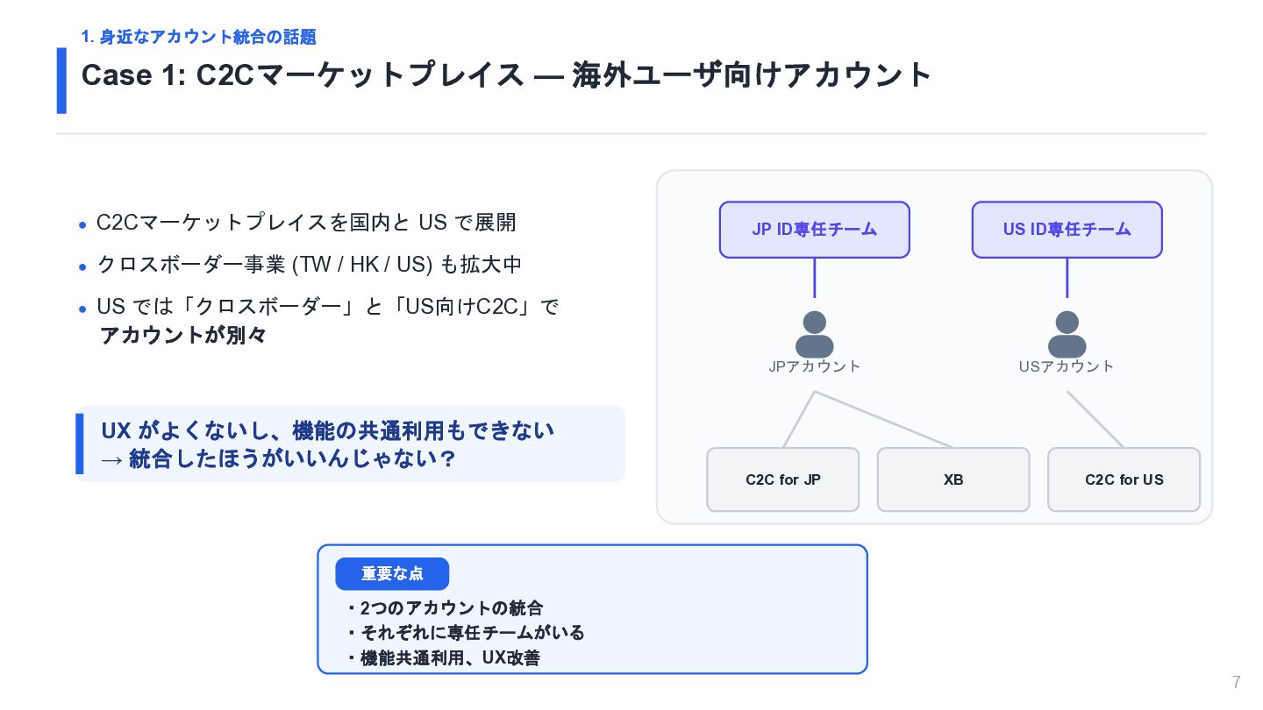
Task: Click the UX がよくないし callout box
Action: [350, 444]
